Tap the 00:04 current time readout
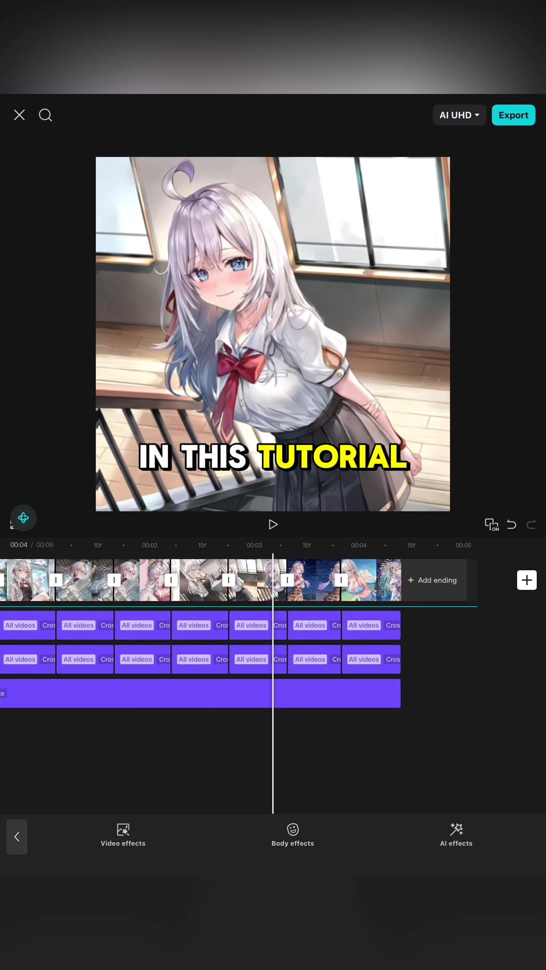 (19, 545)
